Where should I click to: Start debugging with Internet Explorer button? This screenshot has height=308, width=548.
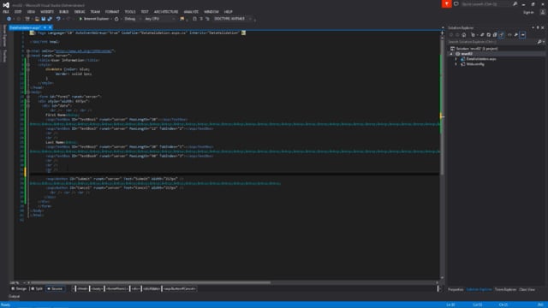pos(93,19)
